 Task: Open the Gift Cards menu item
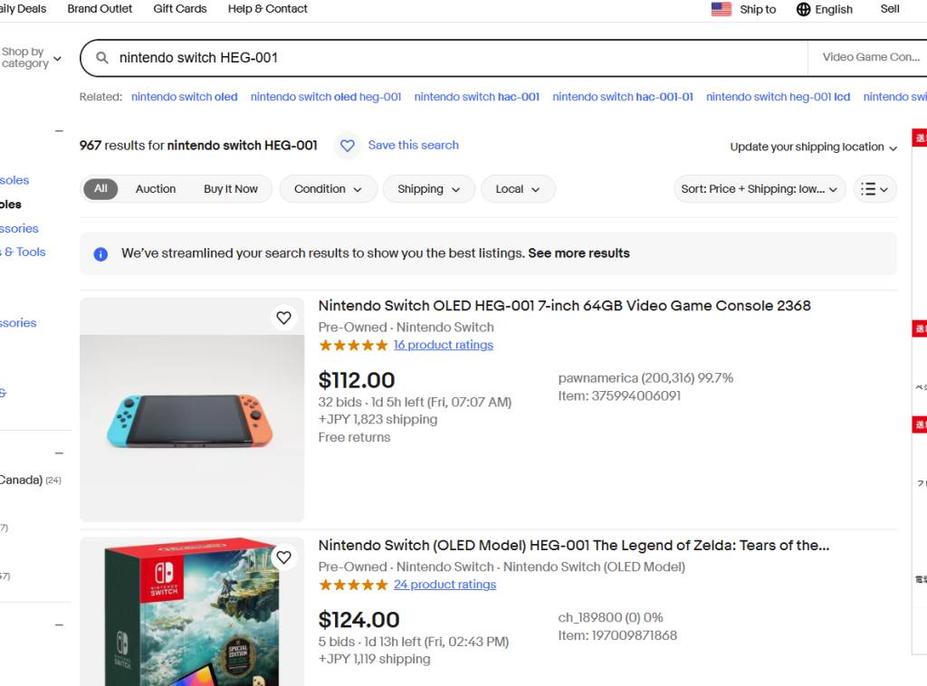[180, 9]
